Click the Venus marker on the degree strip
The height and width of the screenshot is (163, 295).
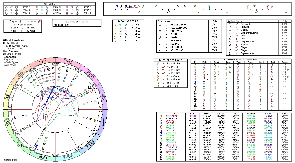pyautogui.click(x=209, y=5)
